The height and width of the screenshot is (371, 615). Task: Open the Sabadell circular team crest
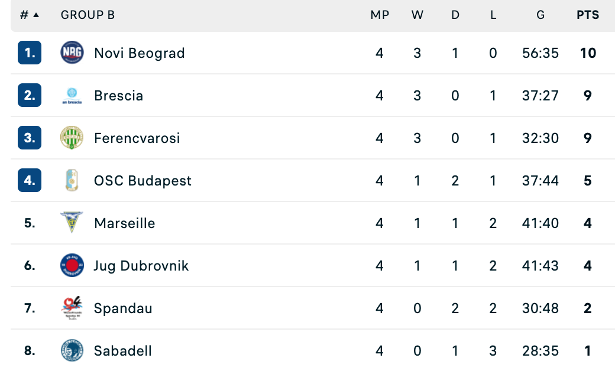(72, 350)
